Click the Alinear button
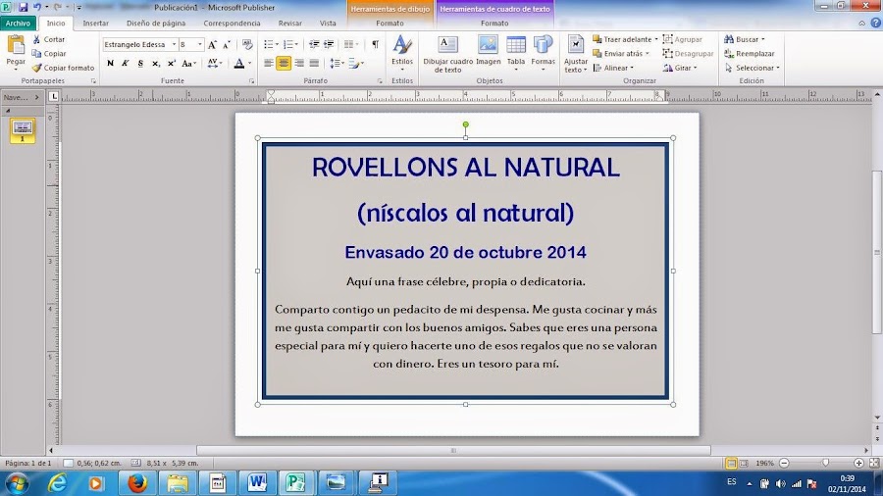The height and width of the screenshot is (496, 883). coord(613,68)
